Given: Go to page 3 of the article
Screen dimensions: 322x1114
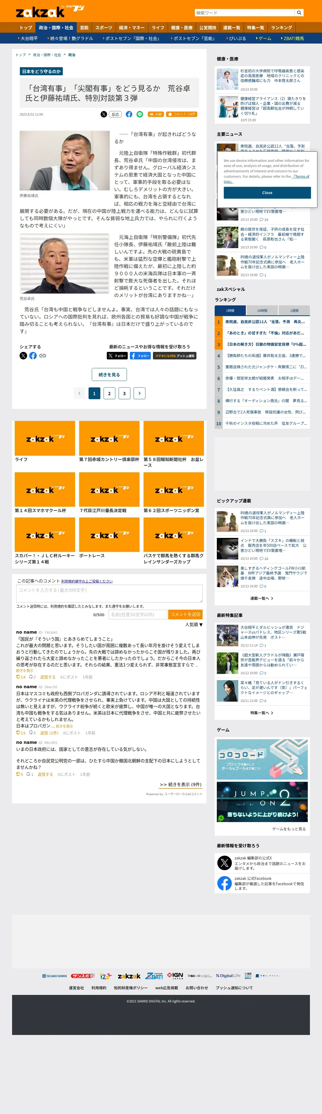Looking at the screenshot, I should (124, 393).
